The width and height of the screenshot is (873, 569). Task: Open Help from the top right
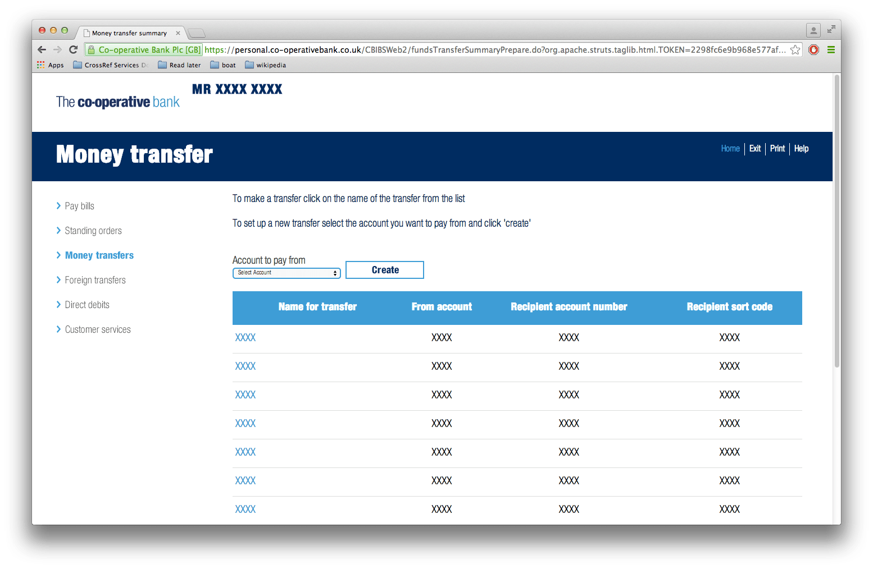(x=801, y=148)
